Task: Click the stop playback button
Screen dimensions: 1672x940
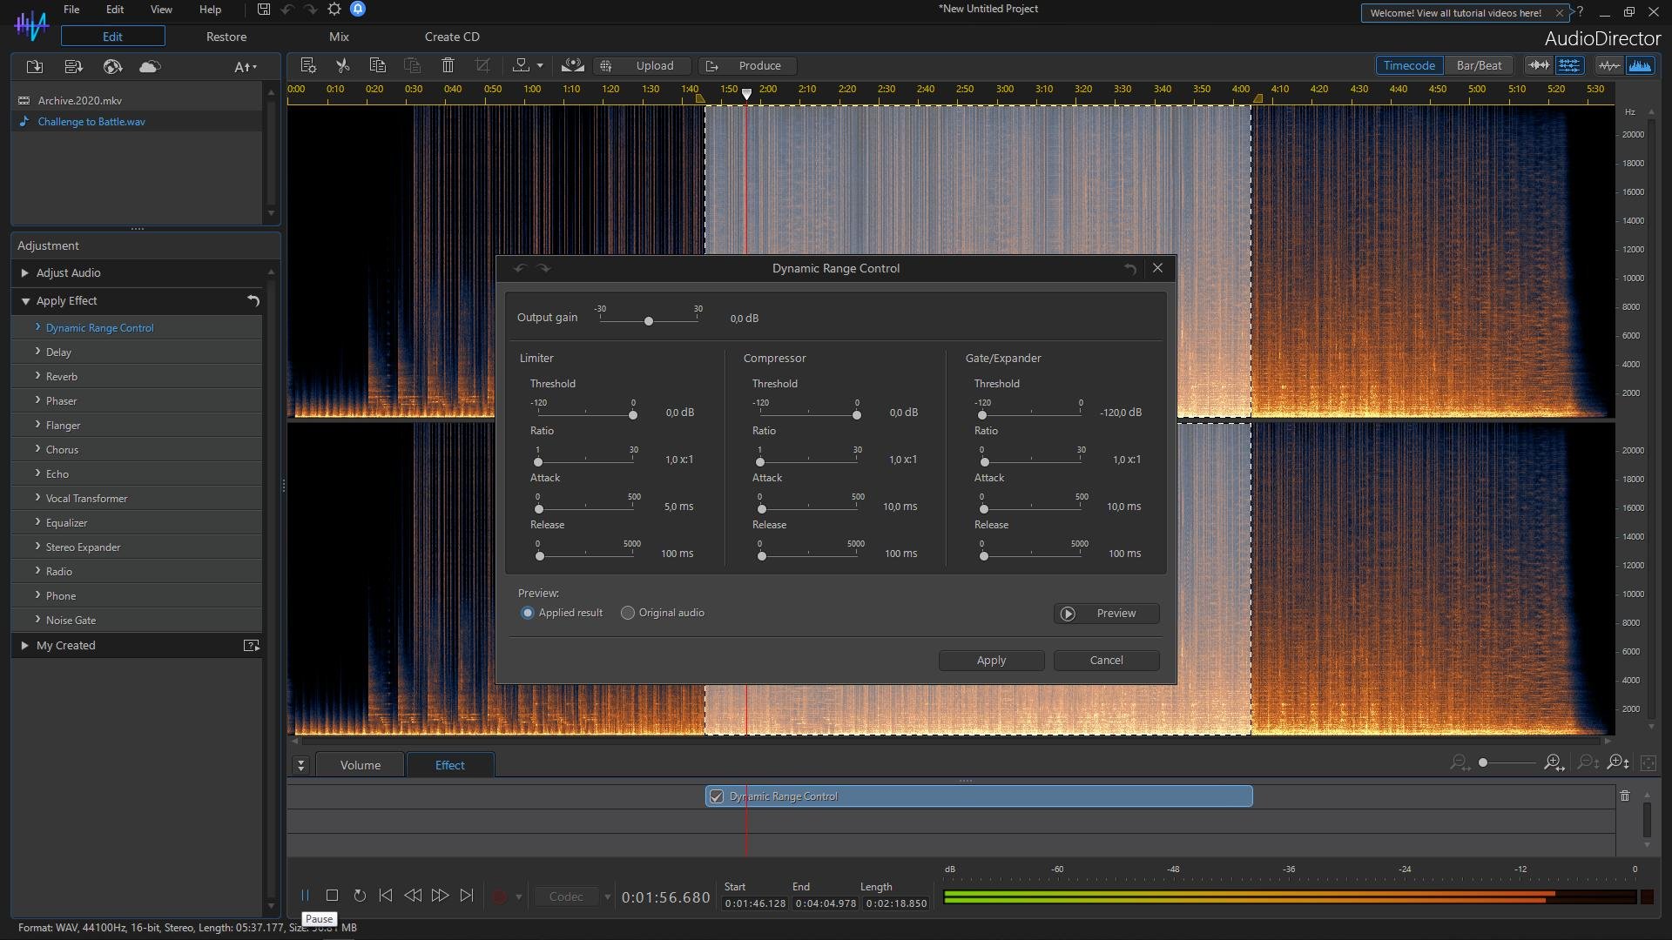Action: click(x=332, y=896)
